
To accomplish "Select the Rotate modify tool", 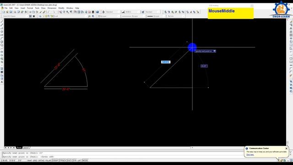I will click(x=291, y=42).
